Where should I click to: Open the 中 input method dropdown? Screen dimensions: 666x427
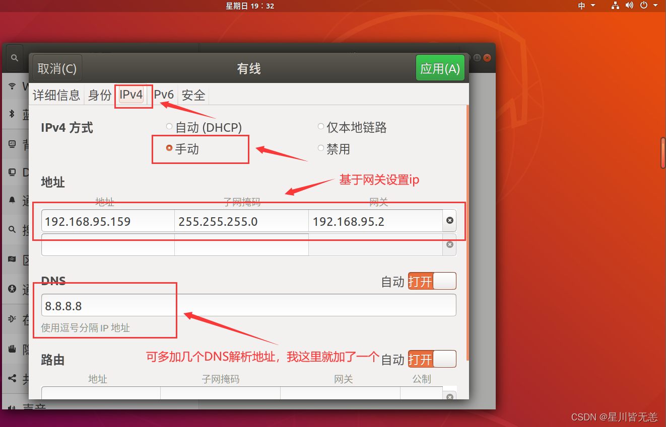[x=586, y=6]
